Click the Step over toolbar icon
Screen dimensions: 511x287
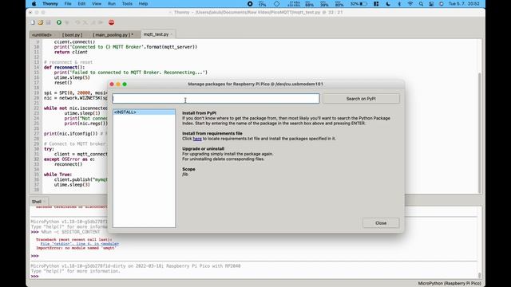[x=77, y=22]
